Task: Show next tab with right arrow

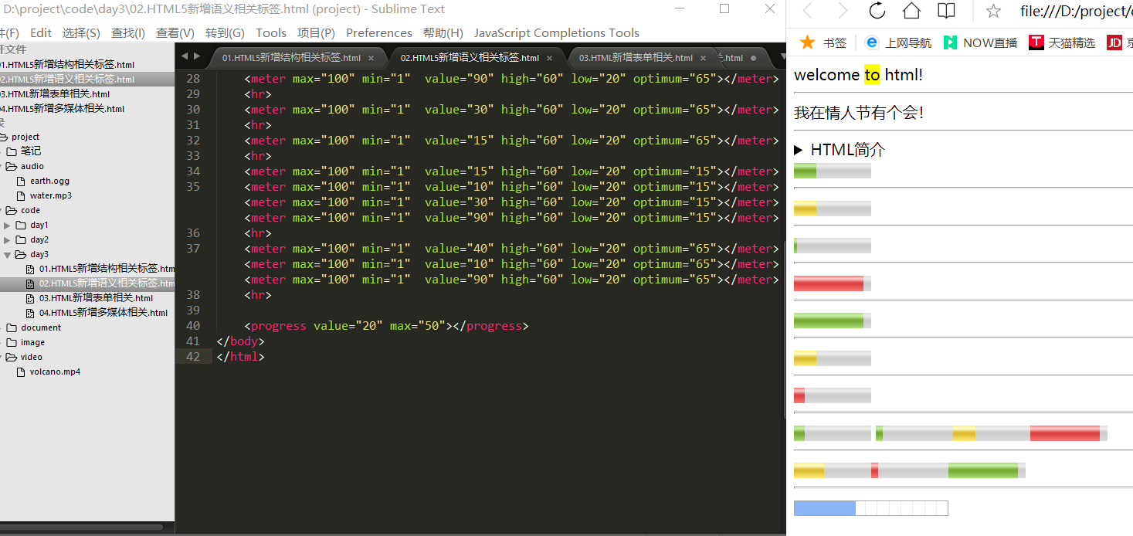Action: pos(197,56)
